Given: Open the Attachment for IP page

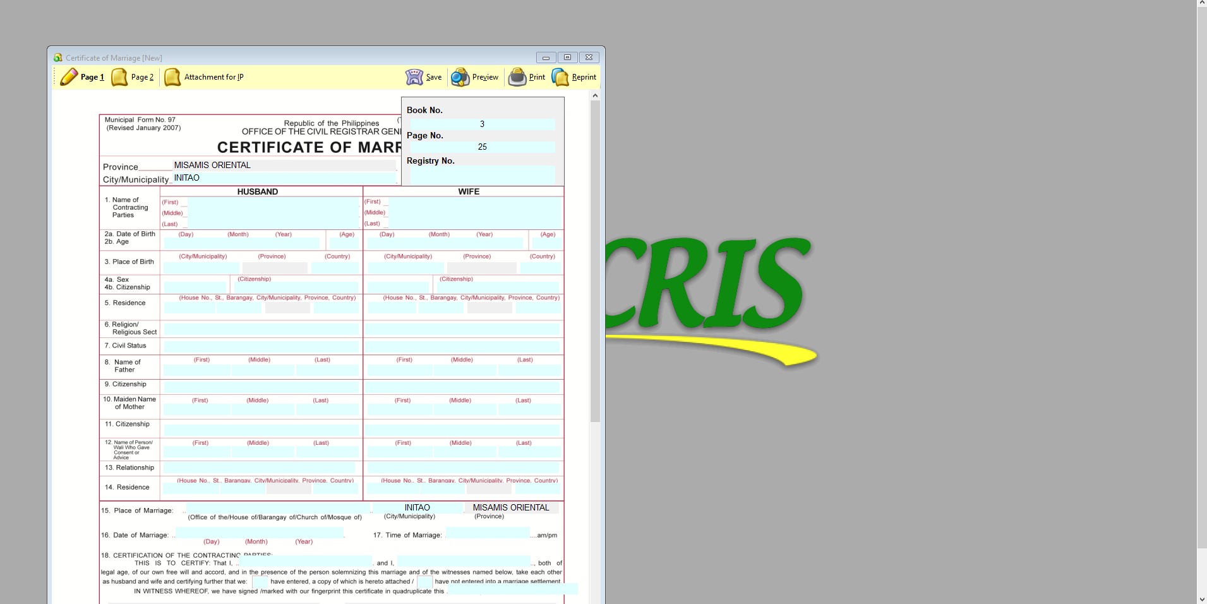Looking at the screenshot, I should pyautogui.click(x=204, y=77).
